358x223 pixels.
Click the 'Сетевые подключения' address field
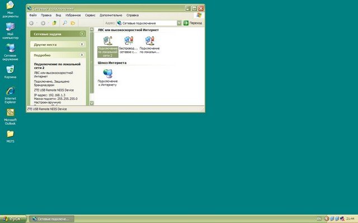click(x=148, y=23)
